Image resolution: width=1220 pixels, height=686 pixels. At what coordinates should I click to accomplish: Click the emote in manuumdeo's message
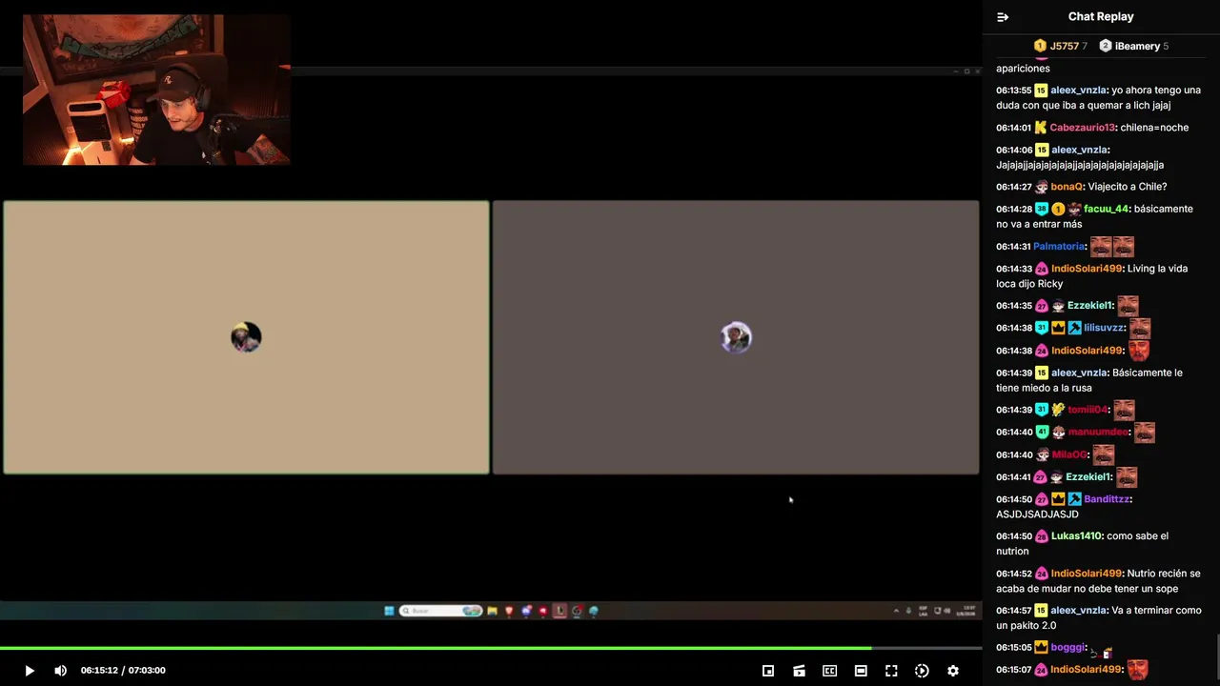[1145, 433]
